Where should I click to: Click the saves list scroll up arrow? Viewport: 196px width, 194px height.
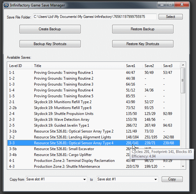click(183, 65)
